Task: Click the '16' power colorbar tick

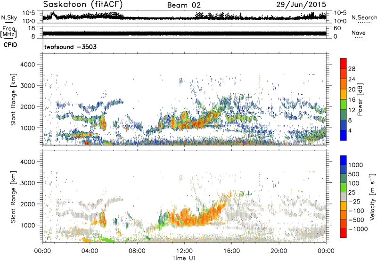Action: click(352, 100)
